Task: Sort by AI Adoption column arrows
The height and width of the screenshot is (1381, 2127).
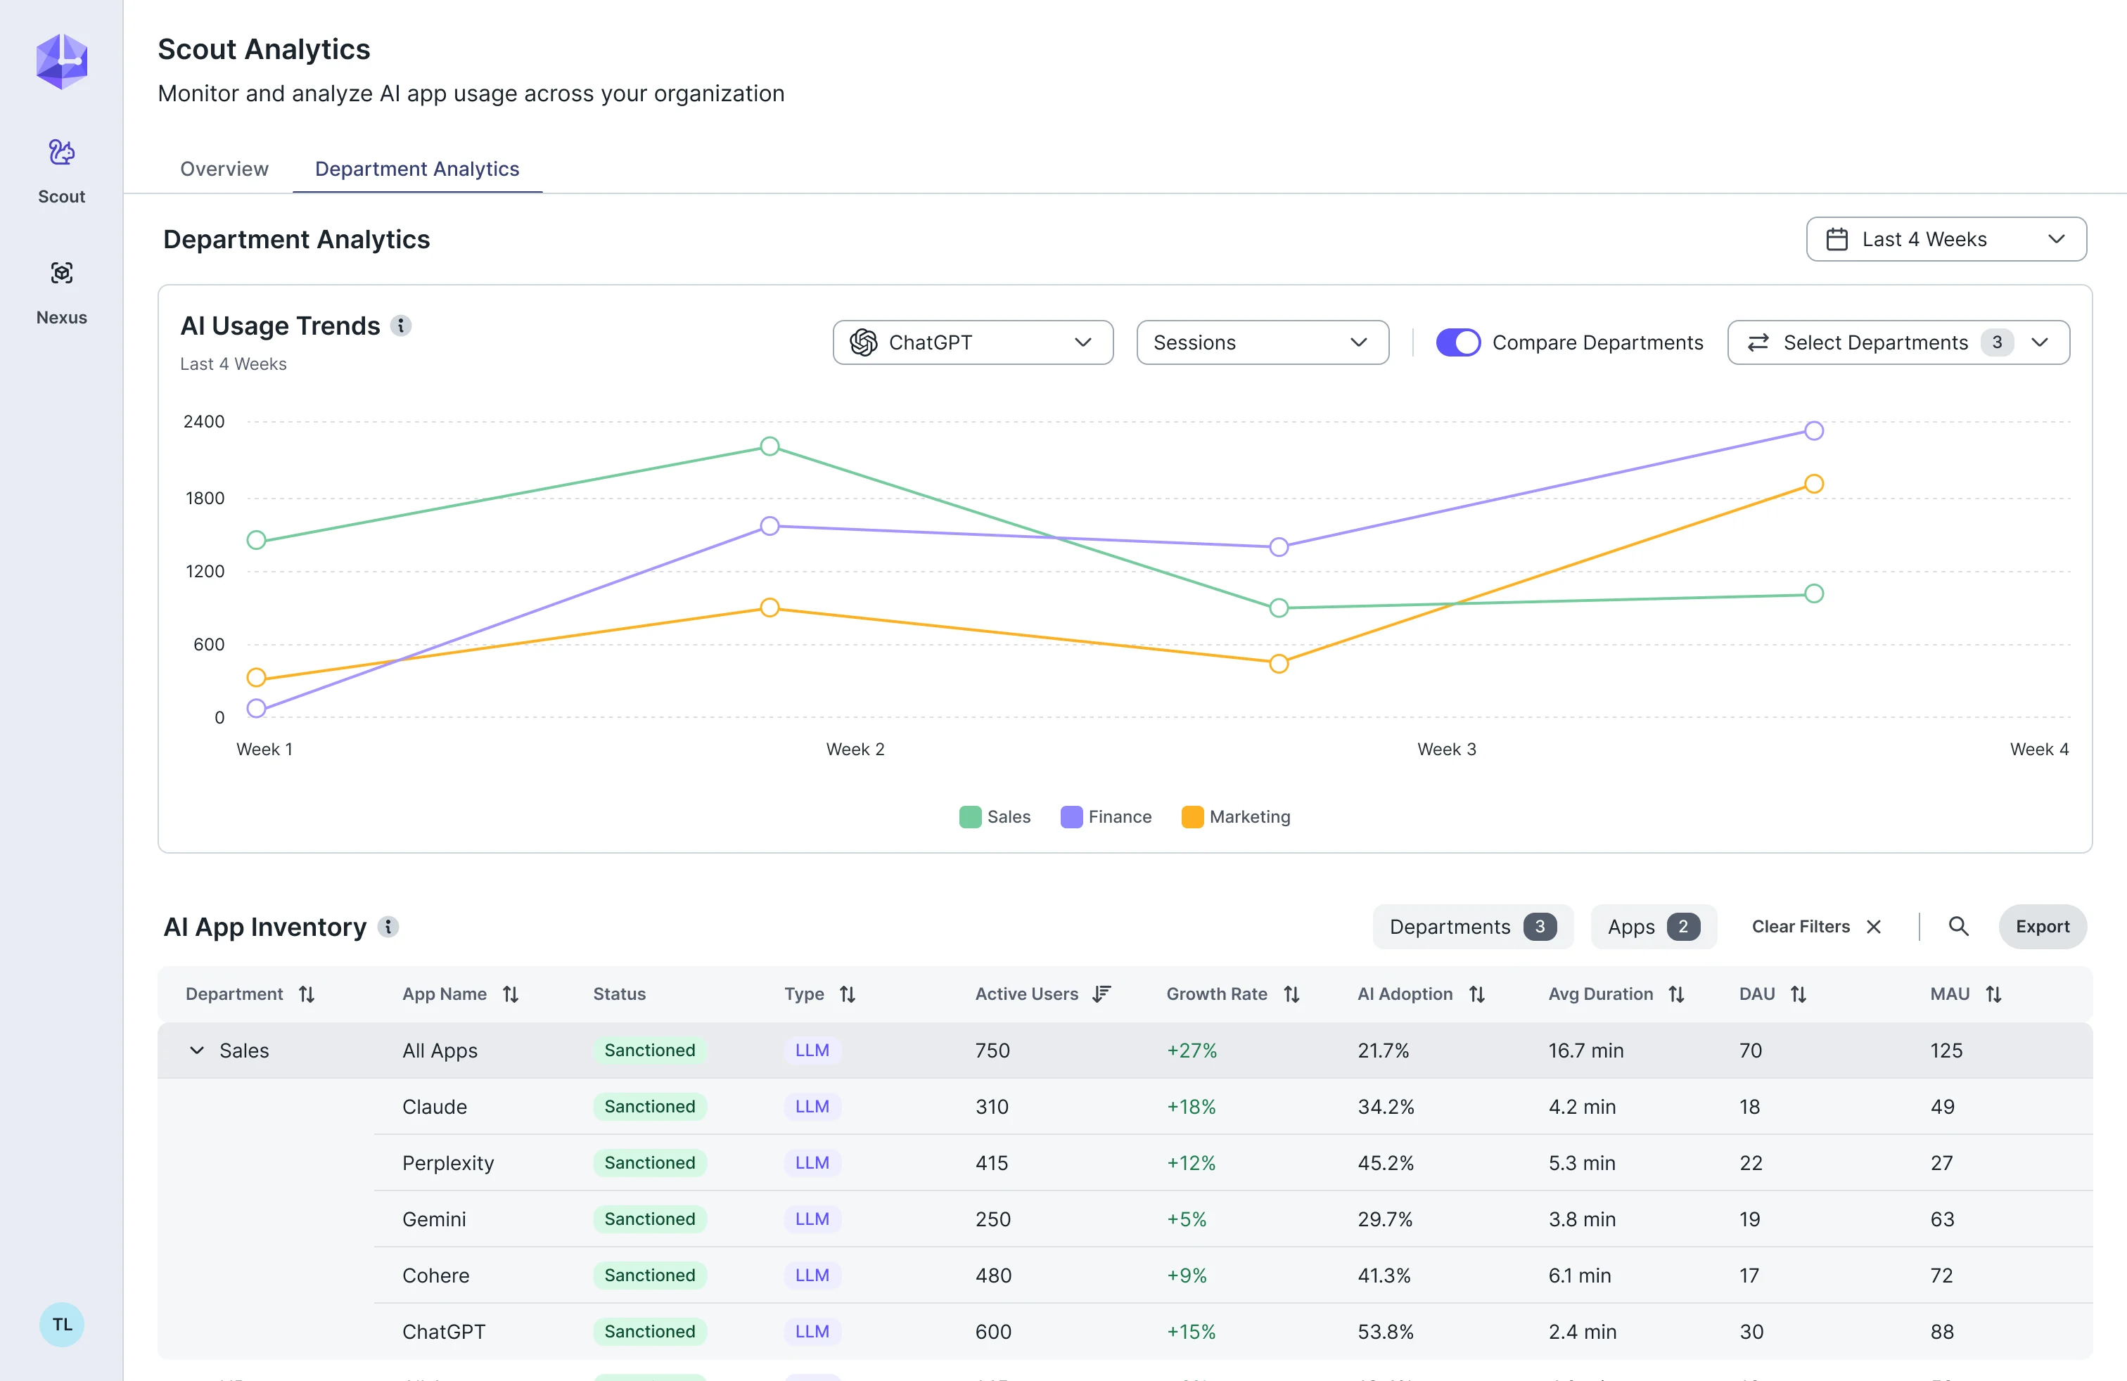Action: (x=1476, y=994)
